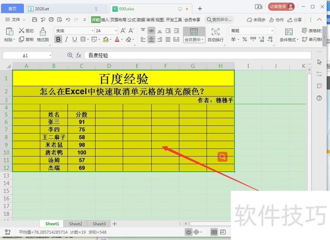Open the 文件 menu
The image size is (330, 240).
pyautogui.click(x=15, y=19)
